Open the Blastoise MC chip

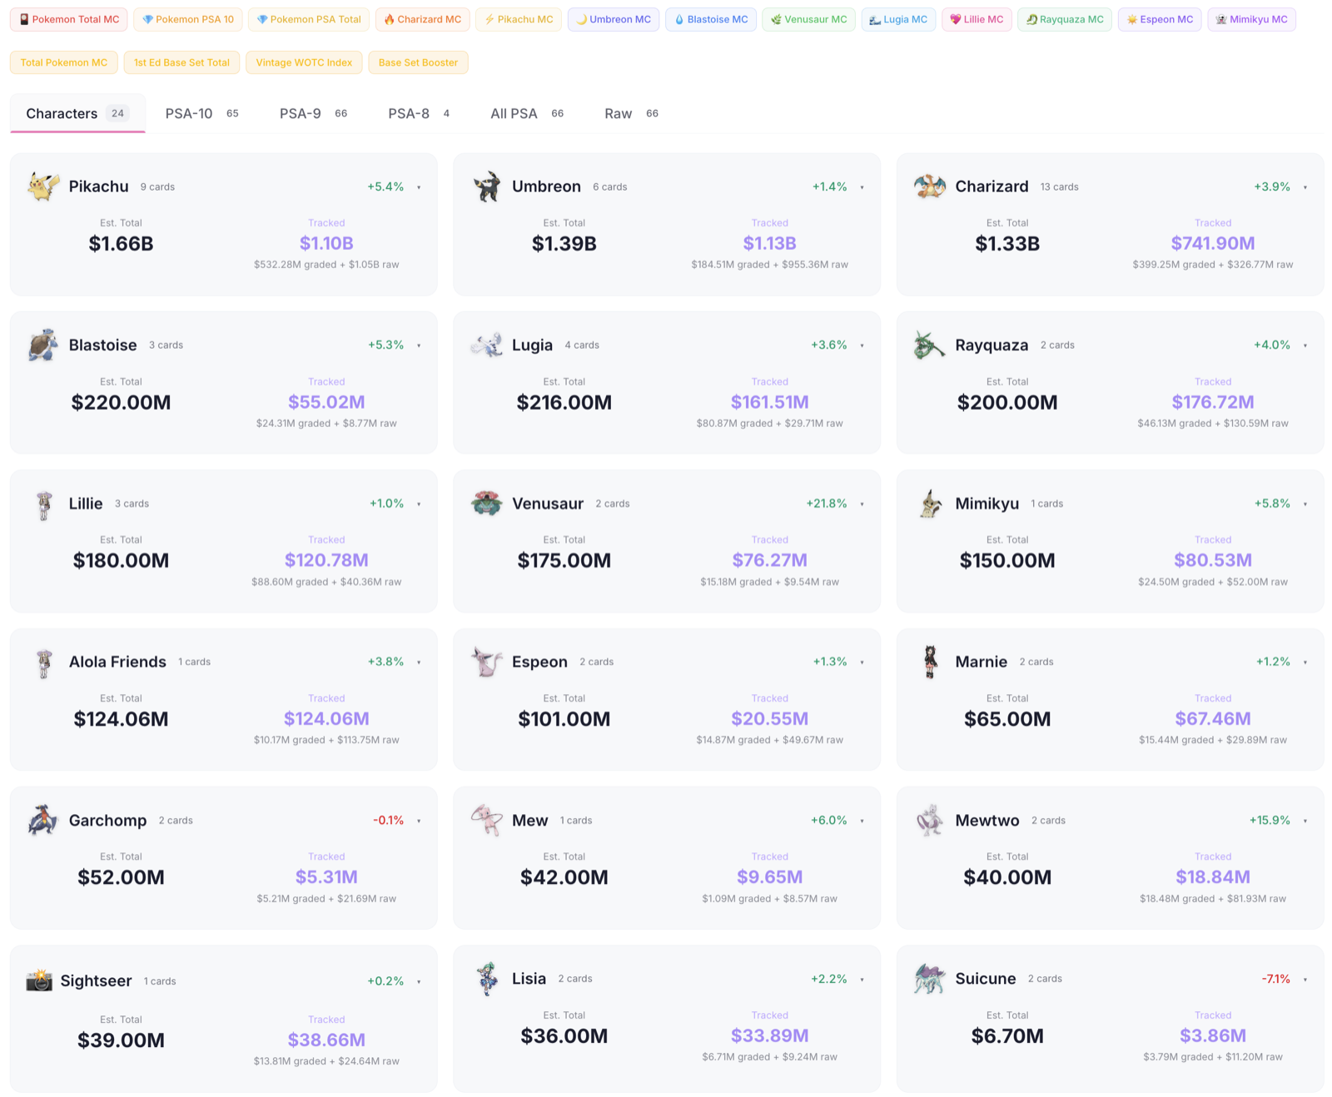coord(711,19)
